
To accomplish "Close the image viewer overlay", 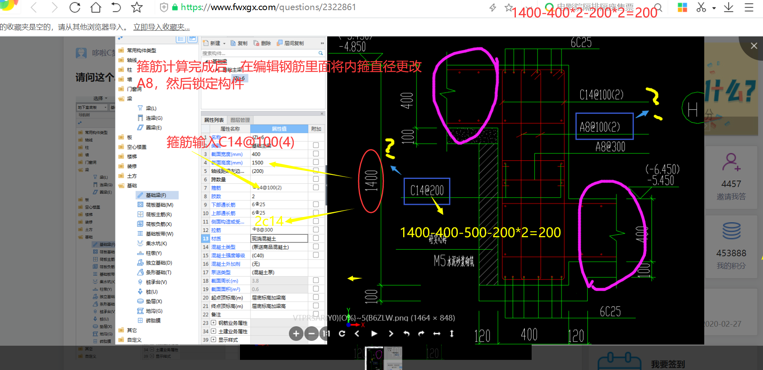I will click(x=754, y=46).
